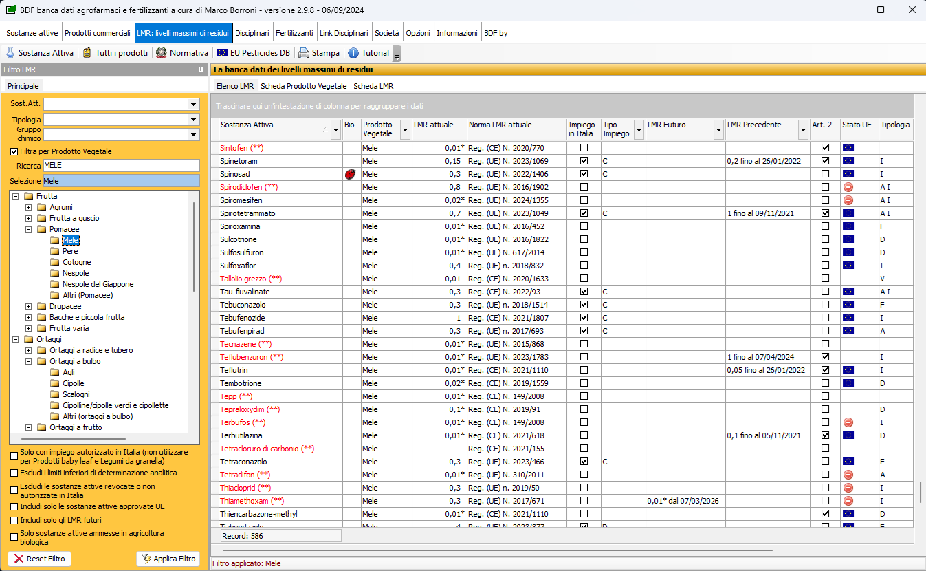Viewport: 926px width, 571px height.
Task: Enable Solo con impiego autorizzato in Italia
Action: click(14, 455)
